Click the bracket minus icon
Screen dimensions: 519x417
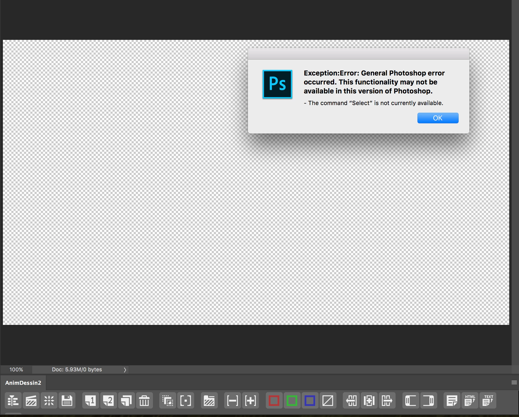click(232, 401)
